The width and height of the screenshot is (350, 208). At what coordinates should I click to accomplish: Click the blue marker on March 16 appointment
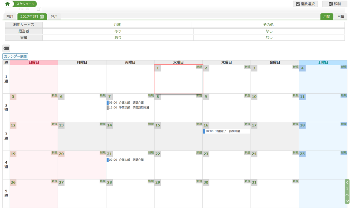point(204,131)
